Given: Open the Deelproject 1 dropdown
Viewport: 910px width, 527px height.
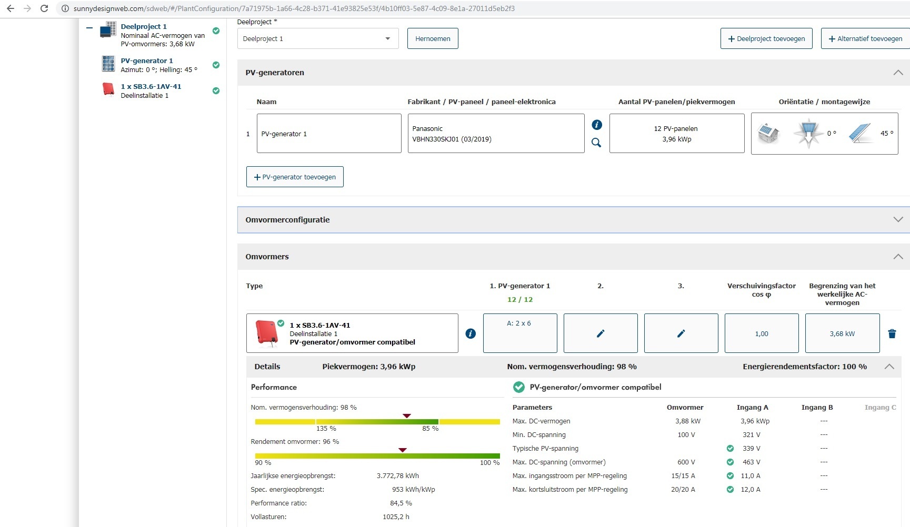Looking at the screenshot, I should tap(317, 39).
